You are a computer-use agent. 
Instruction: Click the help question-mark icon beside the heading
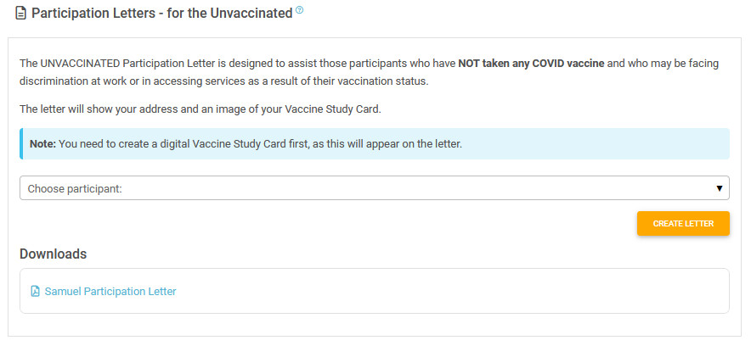300,9
